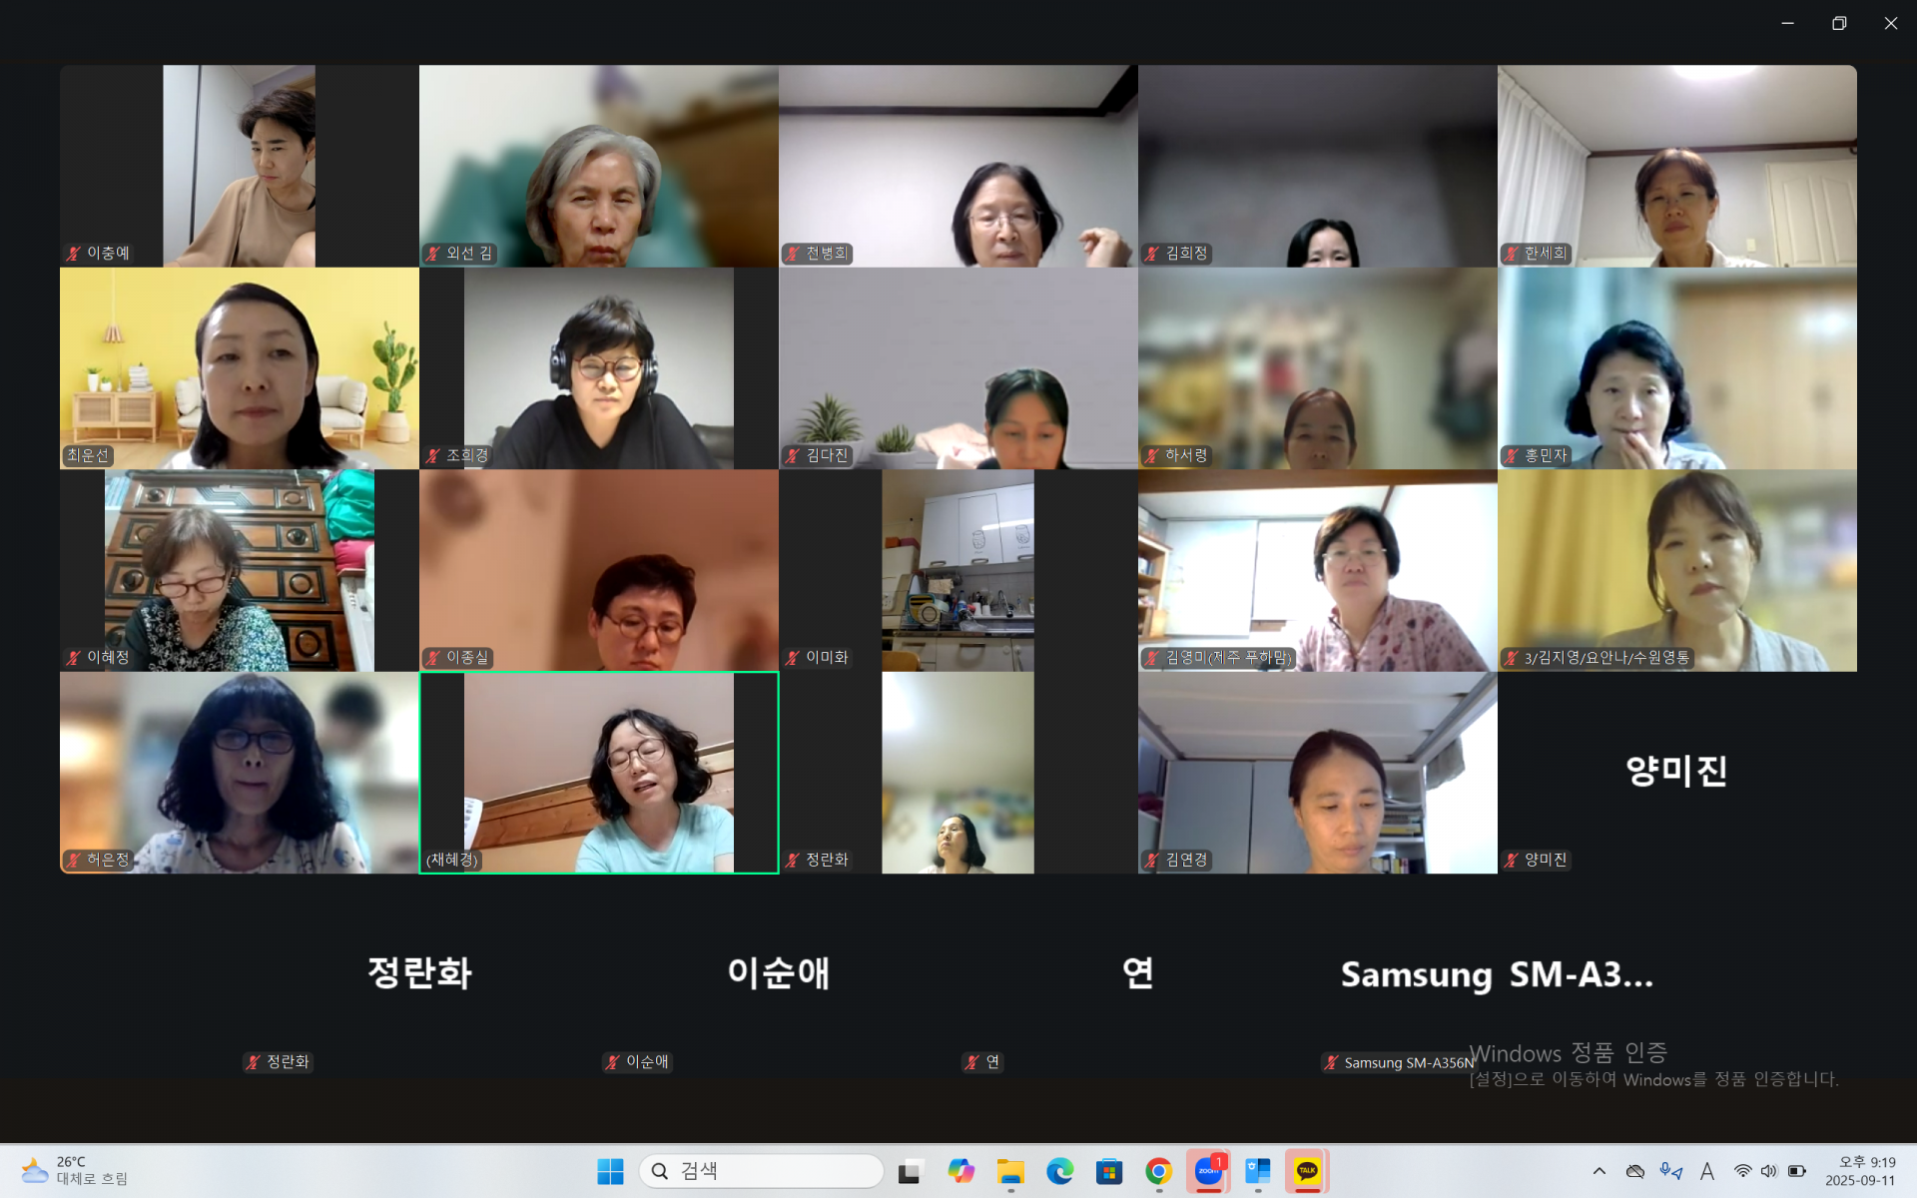Launch Microsoft Edge from the taskbar
Image resolution: width=1917 pixels, height=1198 pixels.
1059,1171
